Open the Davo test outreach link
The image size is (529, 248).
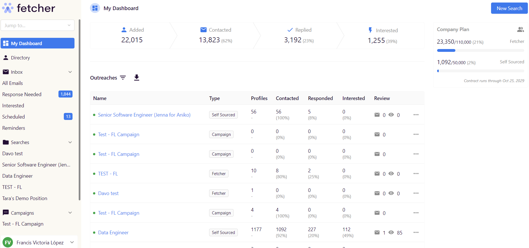pyautogui.click(x=108, y=193)
